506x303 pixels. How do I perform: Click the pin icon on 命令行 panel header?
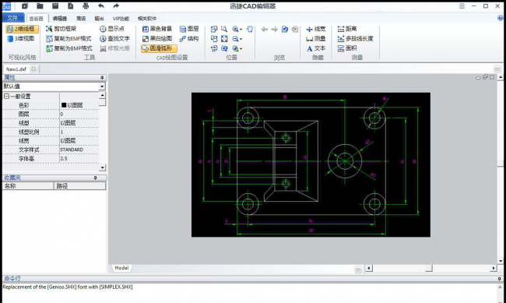(500, 278)
